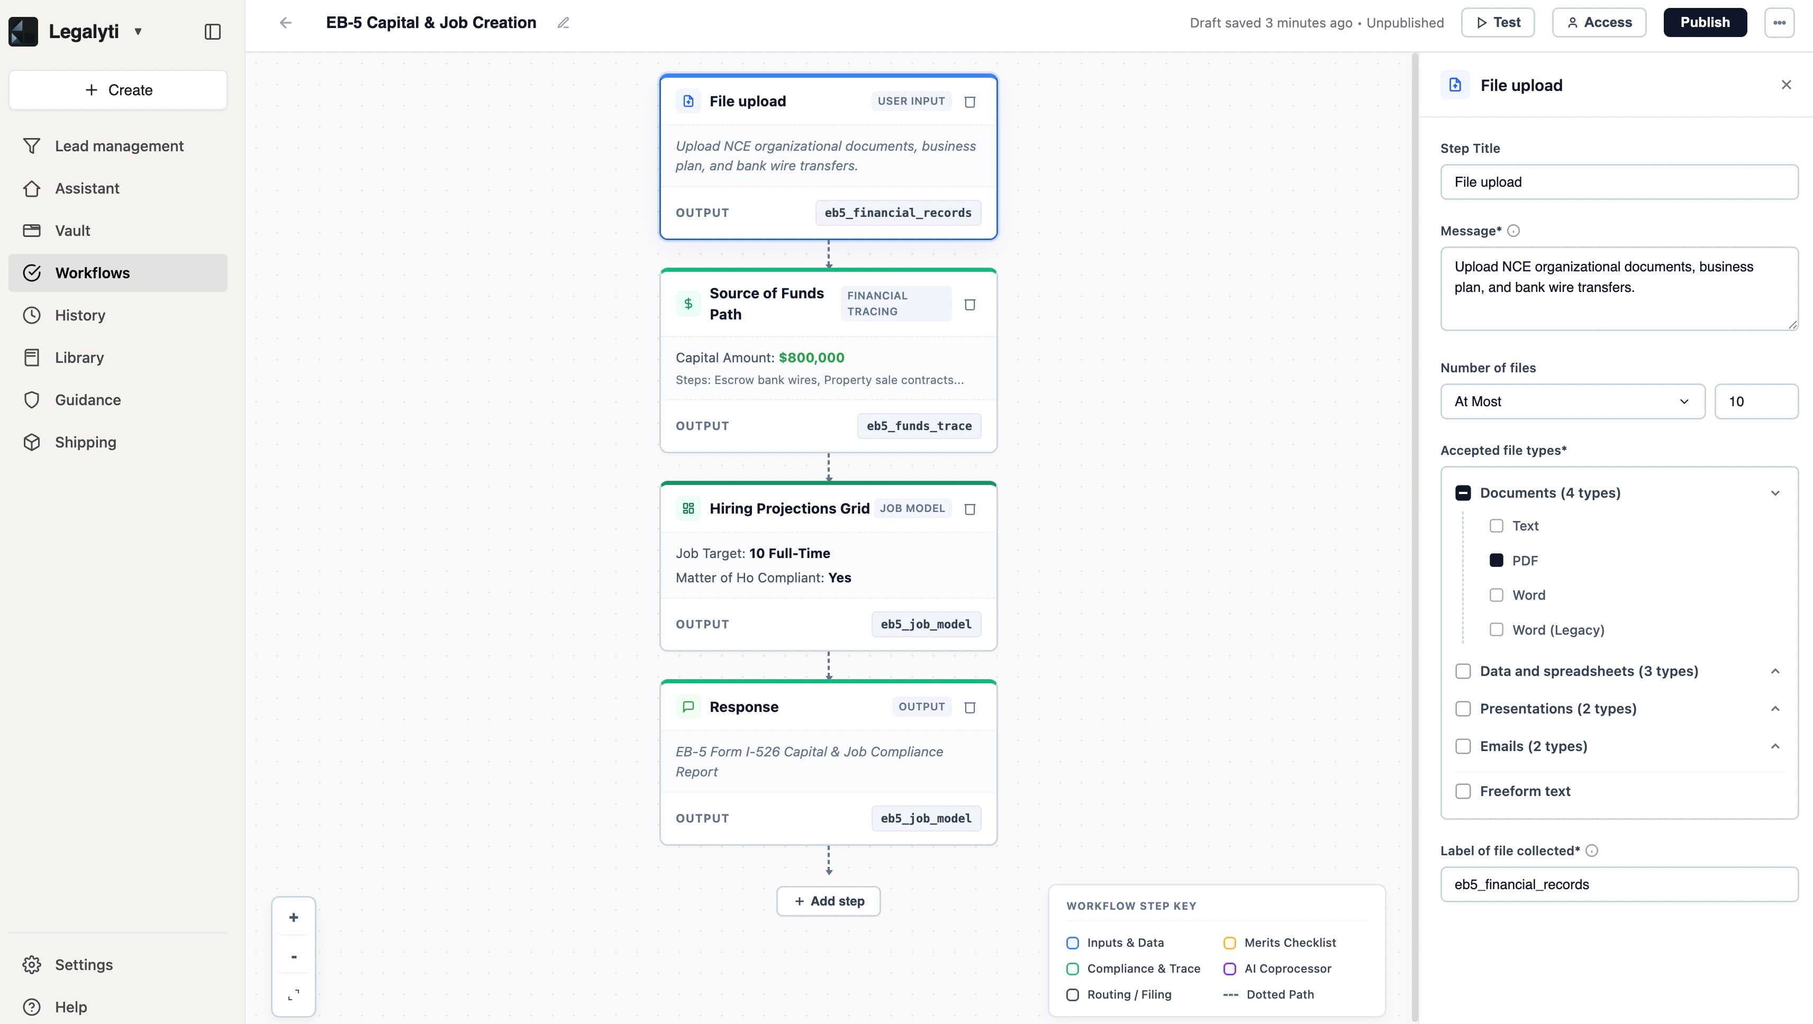1813x1024 pixels.
Task: Click the Legalyti logo
Action: coord(23,32)
